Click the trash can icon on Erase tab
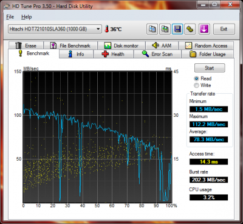Screen dimensions: 243x224 point(19,46)
